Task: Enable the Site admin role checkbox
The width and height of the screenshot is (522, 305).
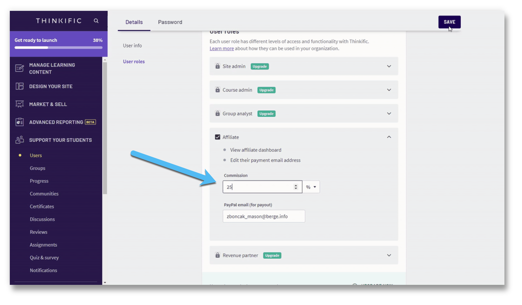Action: coord(217,66)
